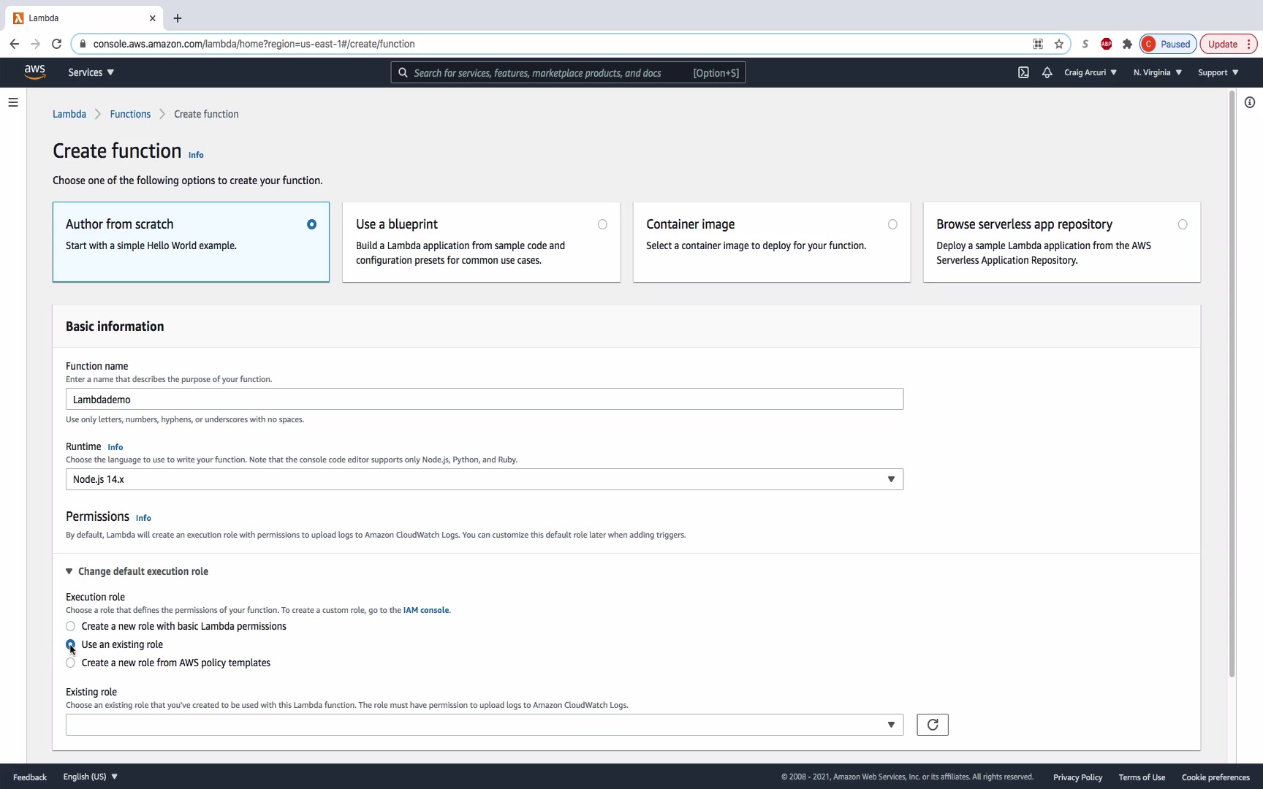Select Author from scratch option

coord(191,242)
